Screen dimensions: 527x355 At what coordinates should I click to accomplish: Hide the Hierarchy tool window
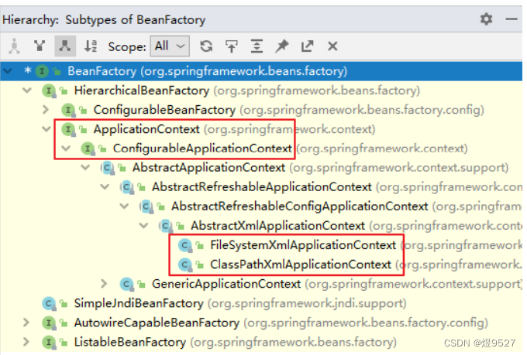pos(511,19)
